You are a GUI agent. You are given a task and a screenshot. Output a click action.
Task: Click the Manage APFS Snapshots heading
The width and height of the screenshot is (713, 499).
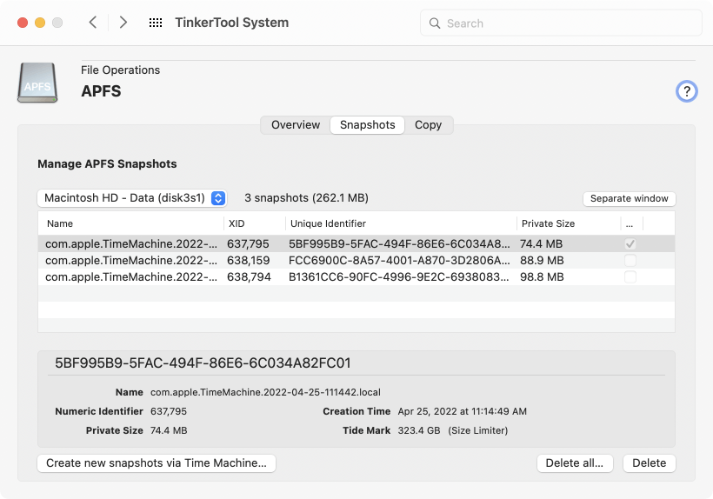[107, 164]
